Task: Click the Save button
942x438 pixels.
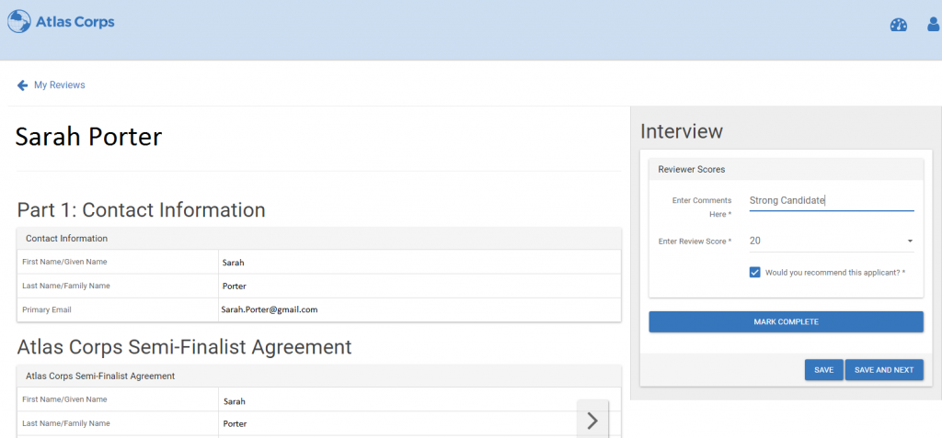Action: pos(823,370)
